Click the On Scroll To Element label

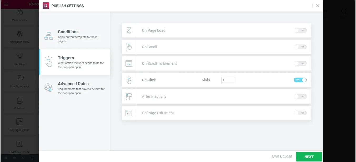159,63
